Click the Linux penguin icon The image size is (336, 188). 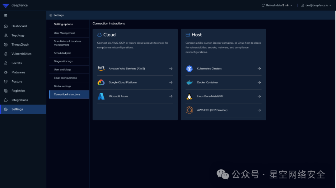[189, 96]
